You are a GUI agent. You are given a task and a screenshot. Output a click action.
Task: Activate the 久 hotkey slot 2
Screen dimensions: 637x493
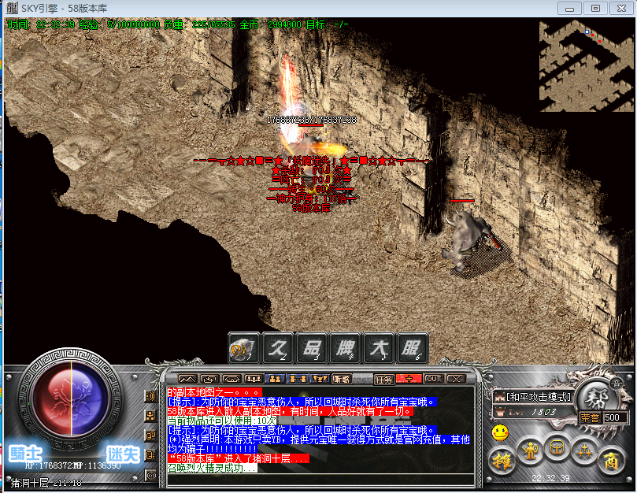pyautogui.click(x=278, y=347)
